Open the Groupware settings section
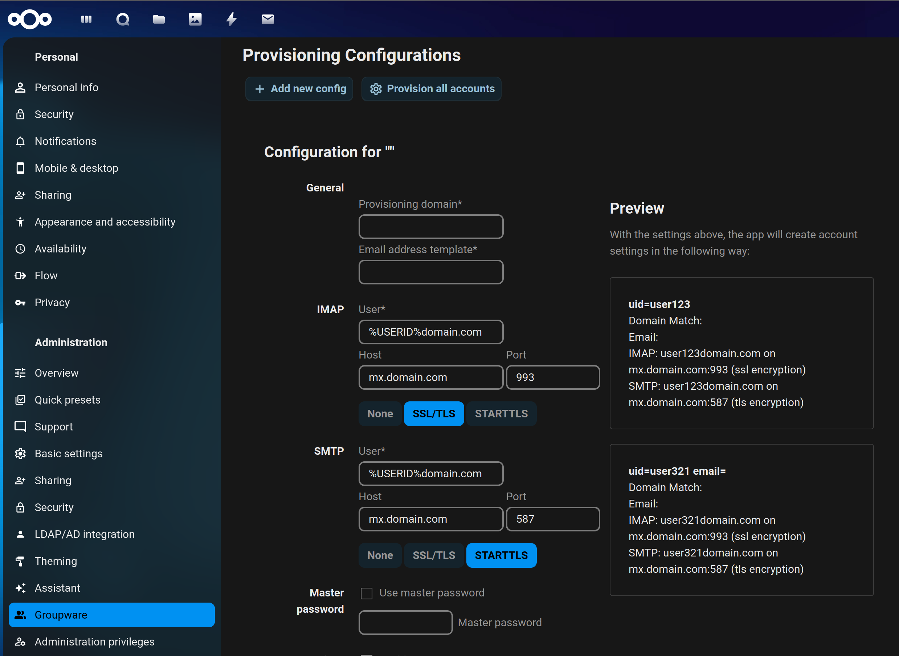 (111, 615)
